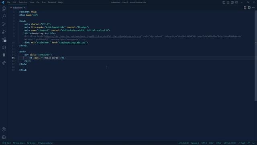Open editor More Actions ellipsis
The height and width of the screenshot is (145, 257).
pyautogui.click(x=253, y=8)
